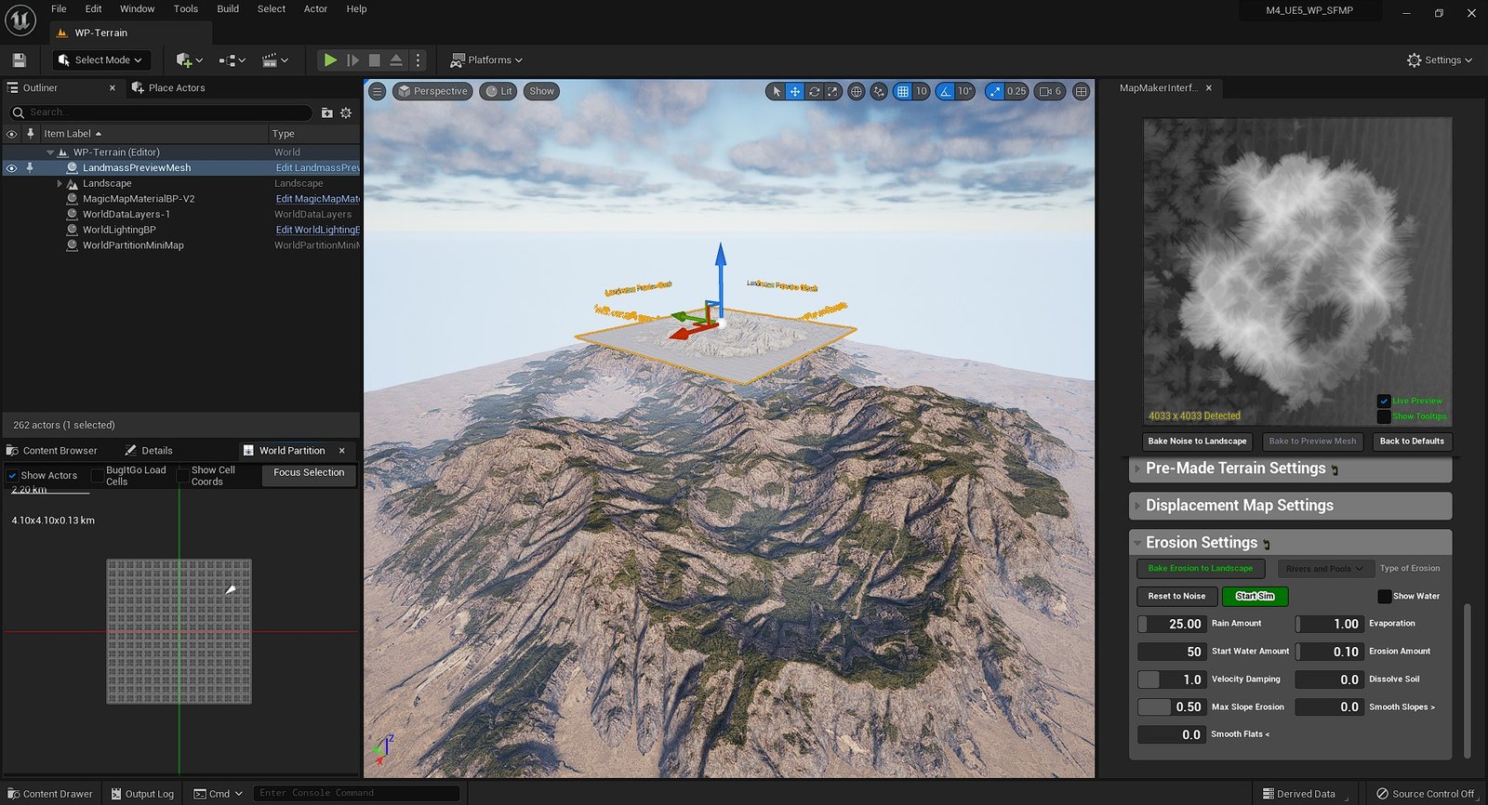
Task: Uncheck the Live Preview checkbox
Action: click(x=1384, y=401)
